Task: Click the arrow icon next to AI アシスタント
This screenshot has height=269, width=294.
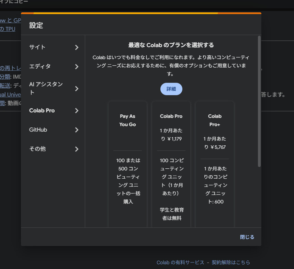Action: tap(77, 89)
